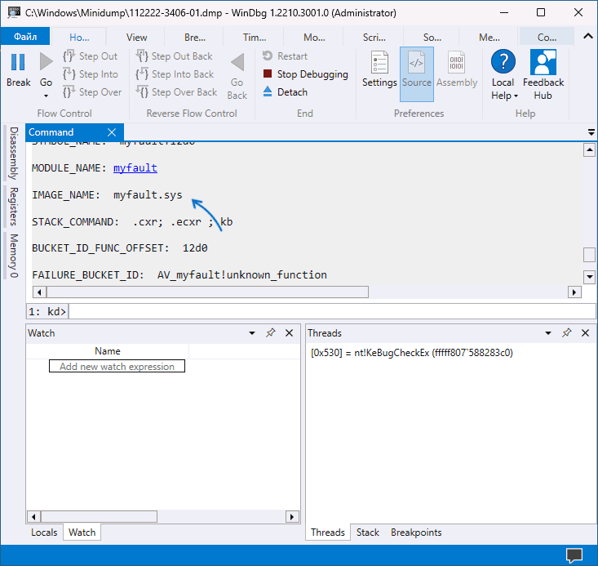The width and height of the screenshot is (598, 566).
Task: Switch to the Locals tab
Action: tap(44, 532)
